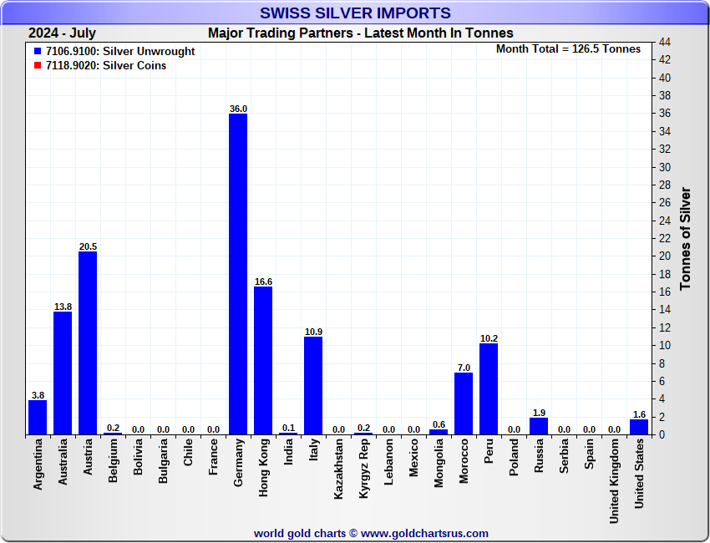This screenshot has width=710, height=543.
Task: Click the Poland axis label
Action: click(x=514, y=458)
